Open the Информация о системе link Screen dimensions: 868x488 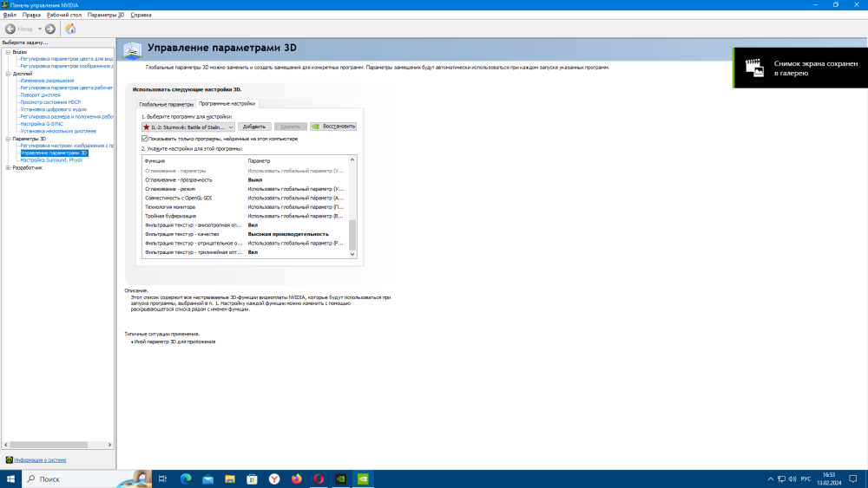point(40,459)
